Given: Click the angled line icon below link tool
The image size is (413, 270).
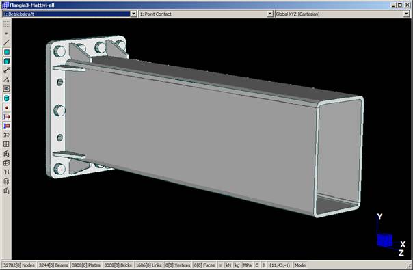Looking at the screenshot, I should pos(6,79).
